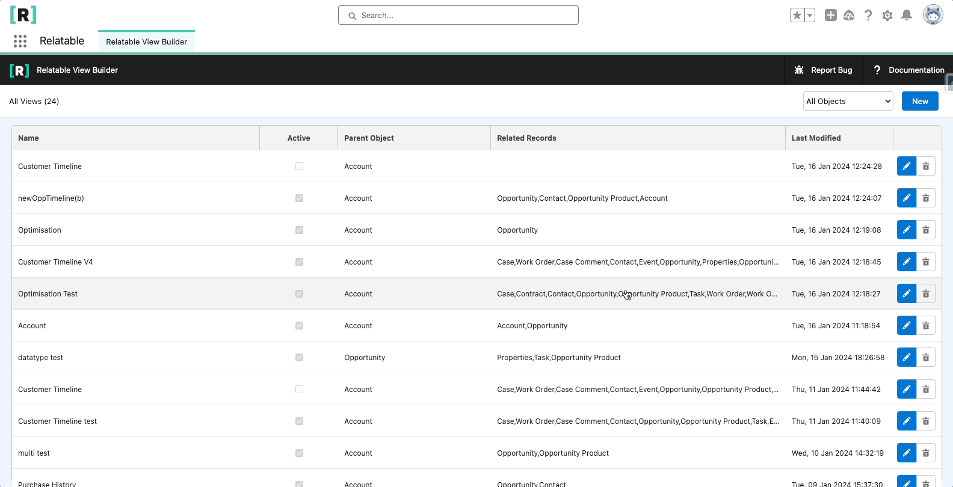This screenshot has width=953, height=487.
Task: Click the Relatable app name
Action: point(62,41)
